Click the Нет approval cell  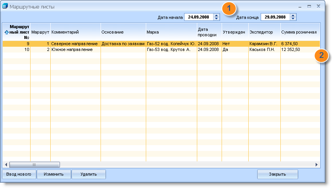point(235,44)
